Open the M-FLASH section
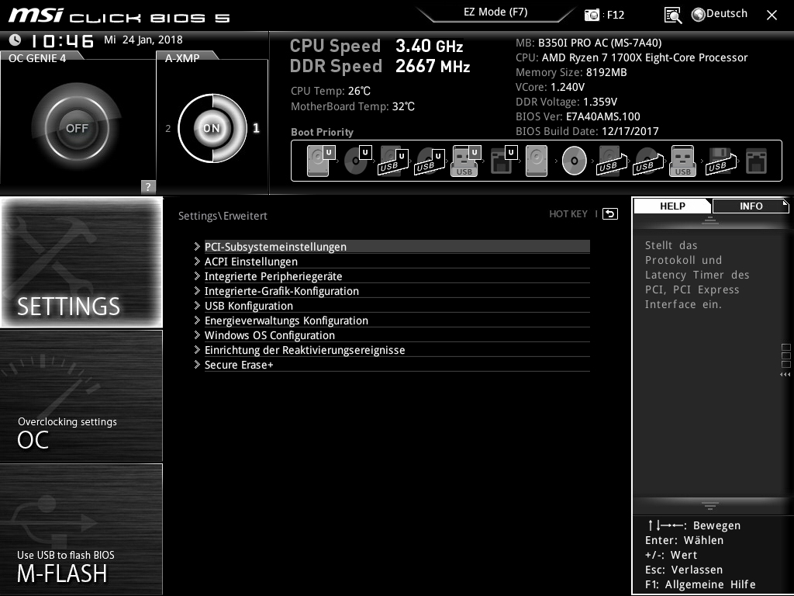 tap(81, 529)
